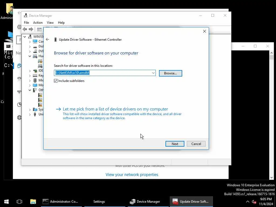Select the Mice icon
Screen dimensions: 276x207
click(x=35, y=80)
